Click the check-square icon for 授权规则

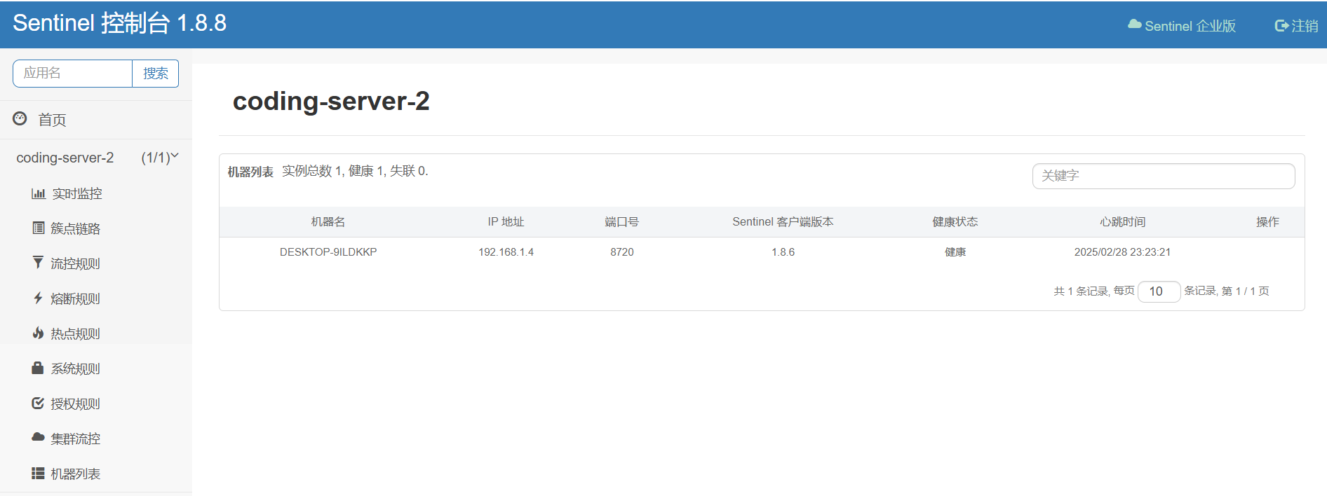click(38, 403)
